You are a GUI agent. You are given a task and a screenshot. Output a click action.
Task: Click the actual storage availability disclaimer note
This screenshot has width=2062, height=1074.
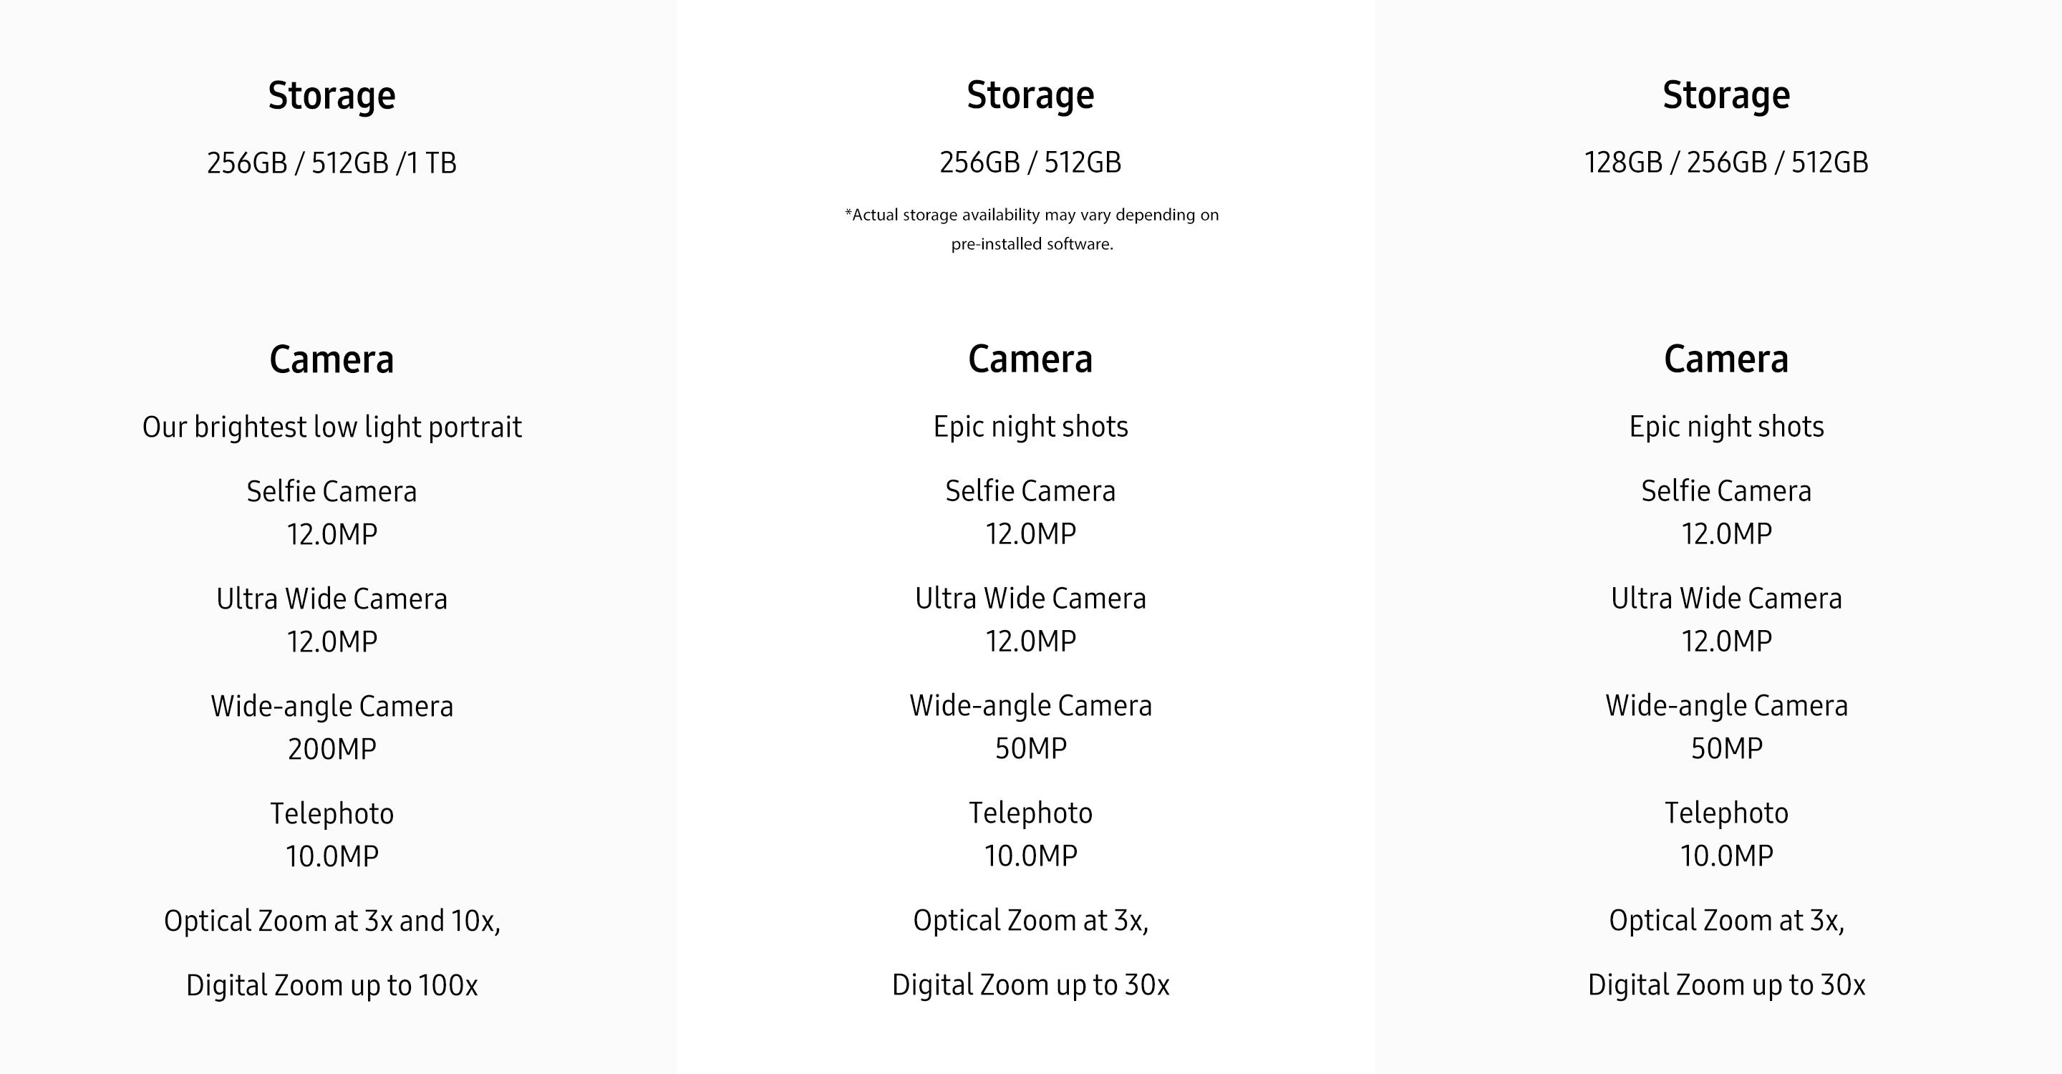[x=1032, y=229]
